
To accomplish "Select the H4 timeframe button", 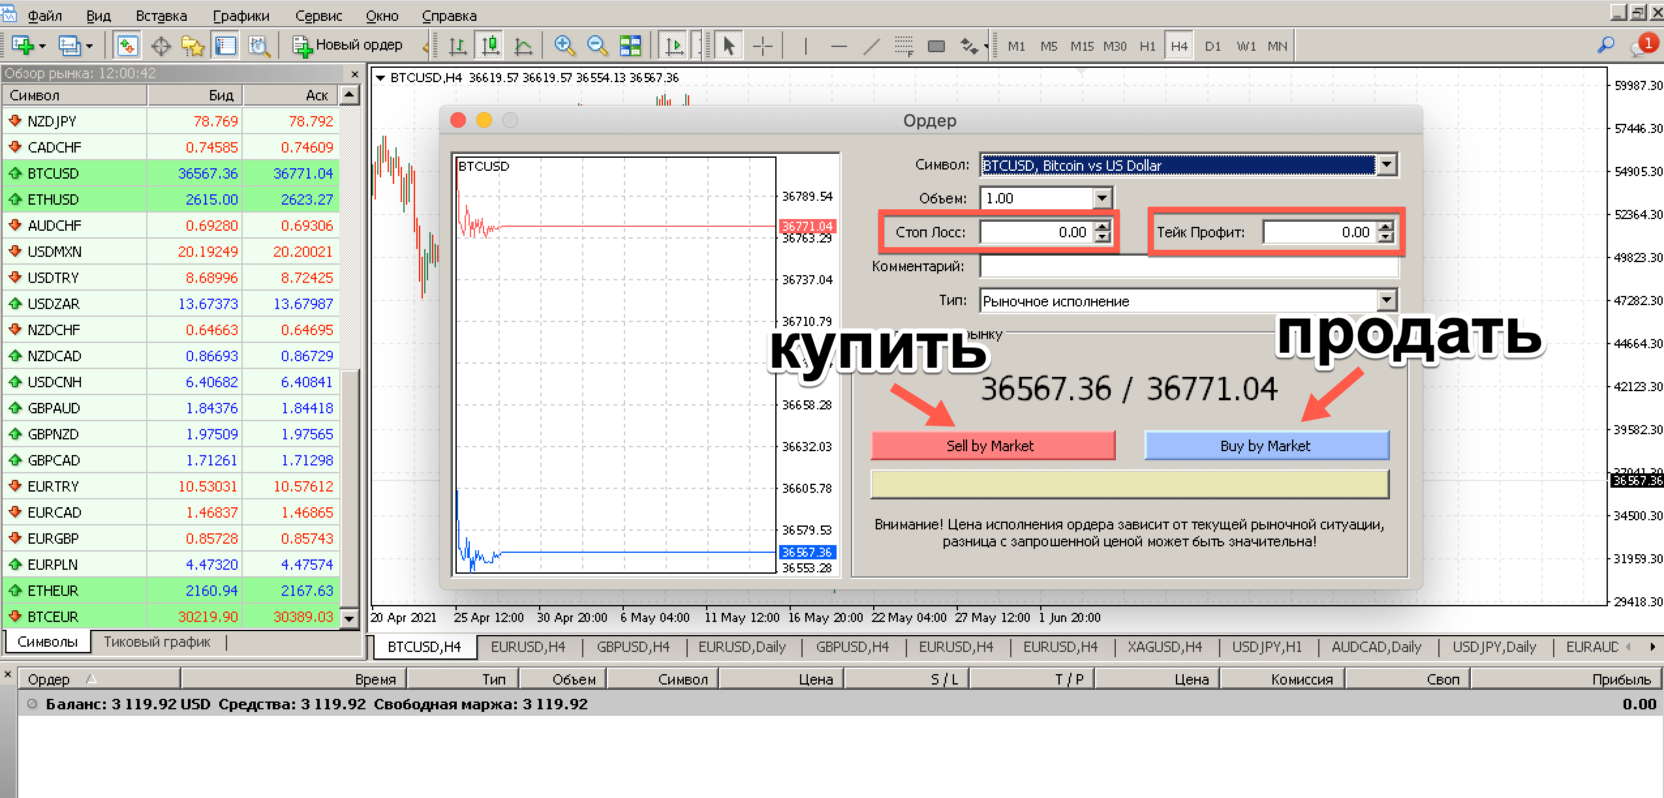I will tap(1179, 46).
